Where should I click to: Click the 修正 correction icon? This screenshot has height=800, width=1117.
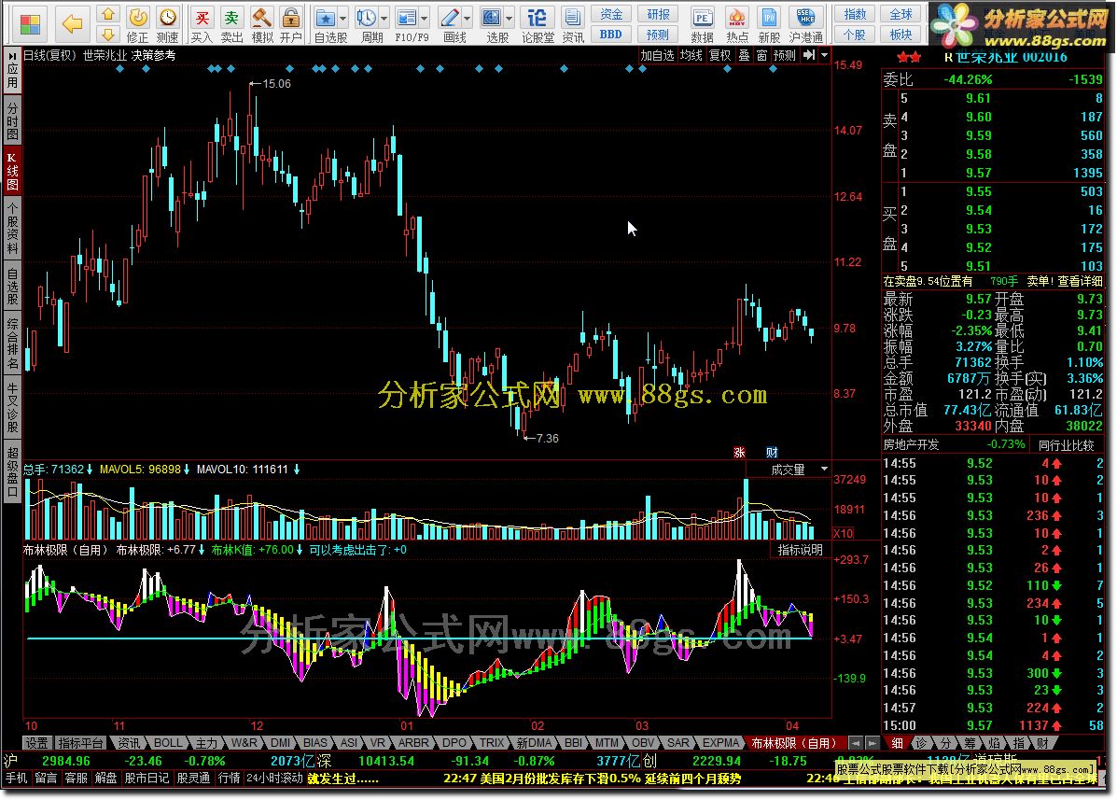point(137,24)
